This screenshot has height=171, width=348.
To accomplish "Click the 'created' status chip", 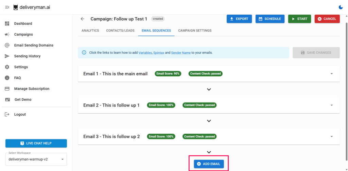I will [158, 19].
